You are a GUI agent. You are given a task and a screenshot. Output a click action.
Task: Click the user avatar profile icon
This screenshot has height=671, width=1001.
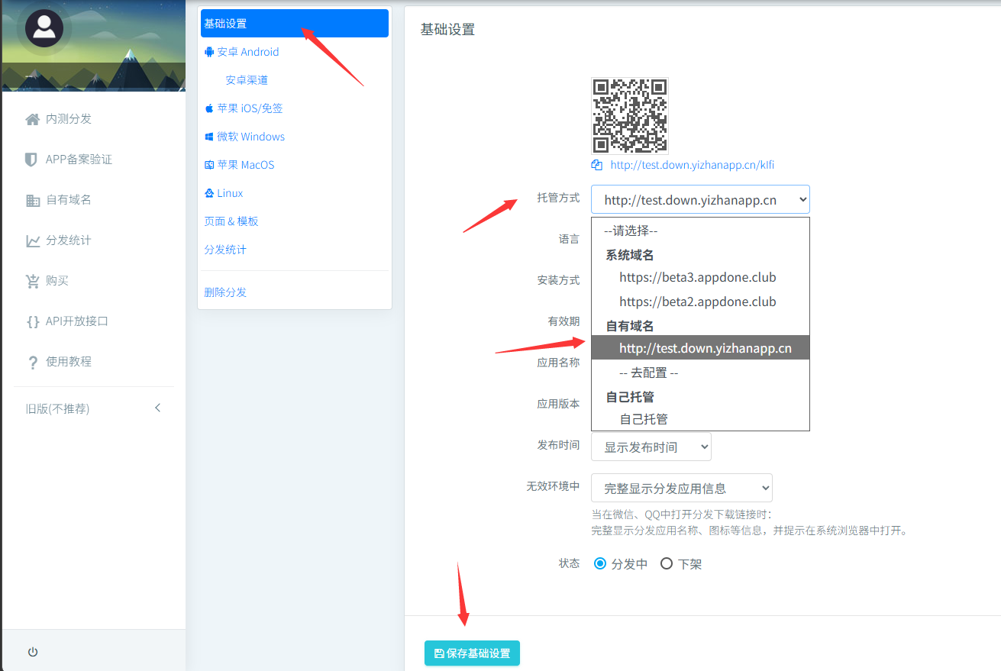(44, 29)
